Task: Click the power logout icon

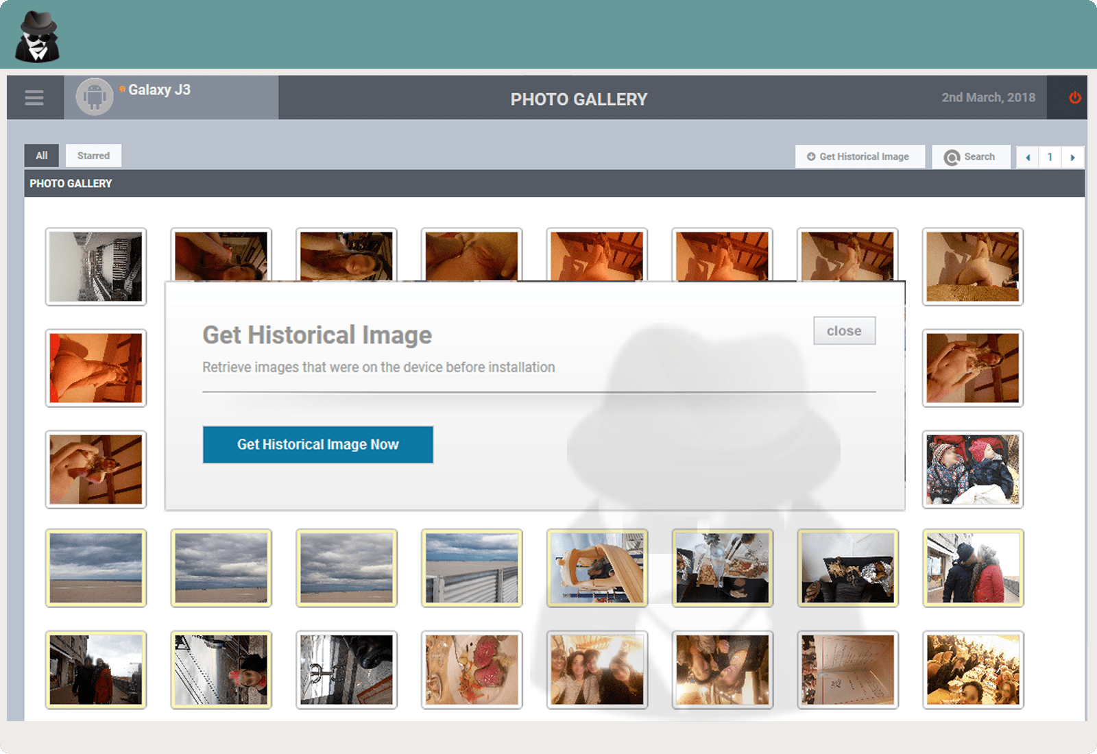Action: (1075, 97)
